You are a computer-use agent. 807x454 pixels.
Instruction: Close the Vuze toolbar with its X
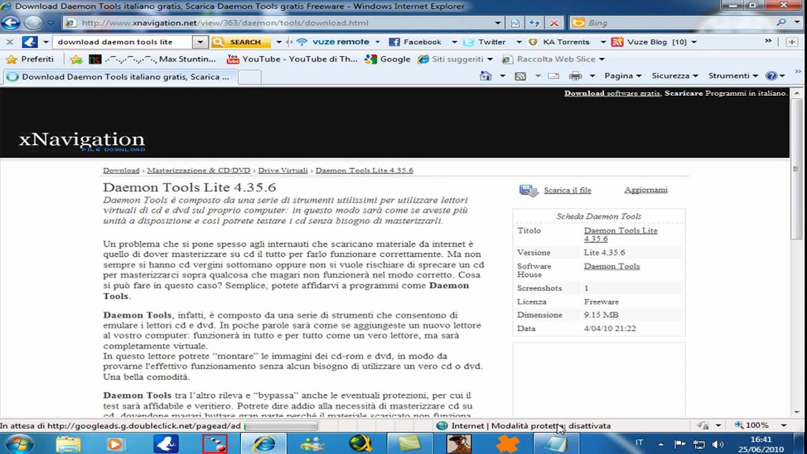click(9, 42)
